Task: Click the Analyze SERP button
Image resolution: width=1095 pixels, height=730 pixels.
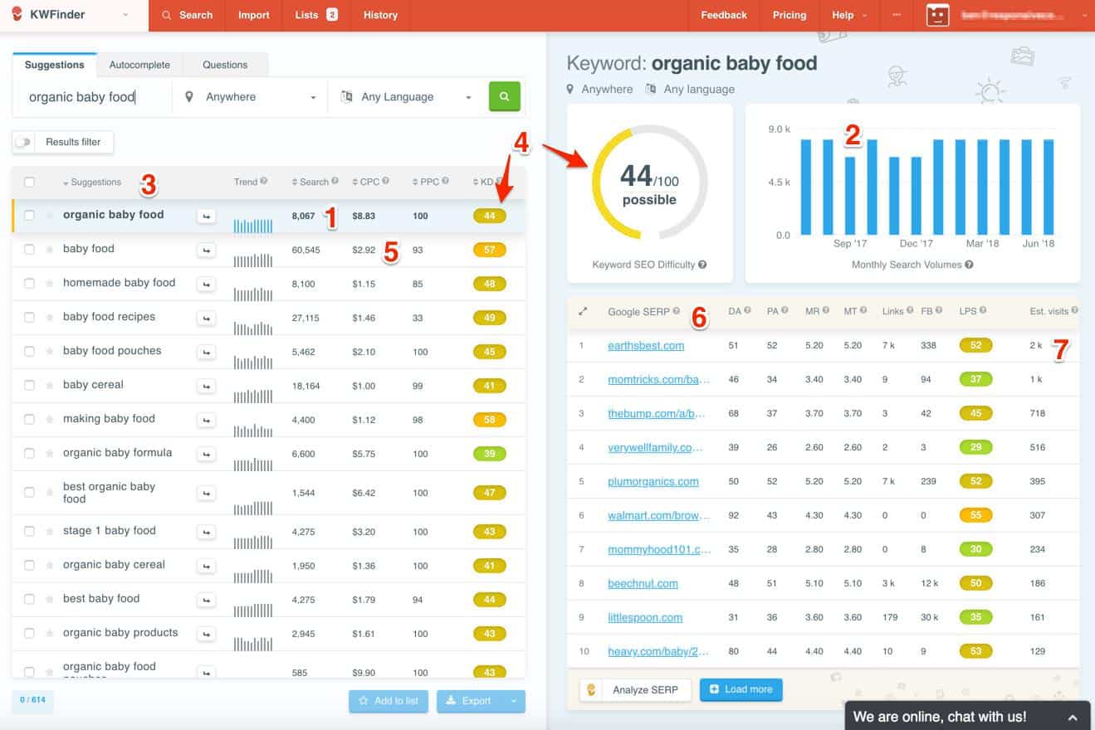Action: tap(635, 690)
